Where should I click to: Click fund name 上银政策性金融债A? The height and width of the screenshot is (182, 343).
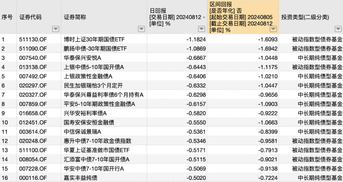click(x=88, y=76)
